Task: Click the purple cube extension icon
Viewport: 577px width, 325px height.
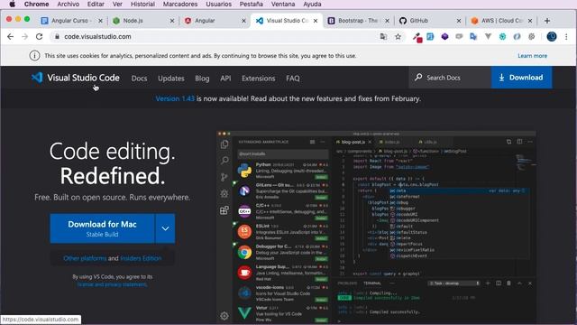Action: (x=444, y=36)
